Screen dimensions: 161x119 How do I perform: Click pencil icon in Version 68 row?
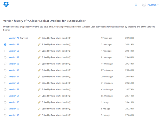[x=39, y=51]
